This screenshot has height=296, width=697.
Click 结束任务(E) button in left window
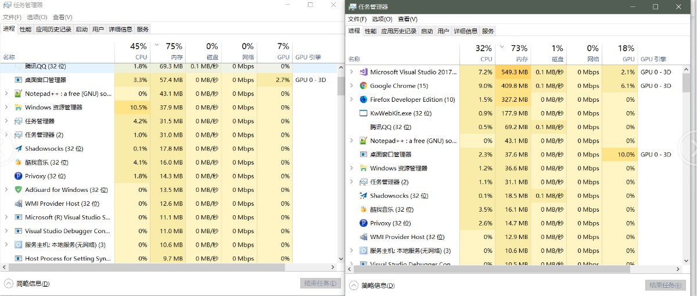321,283
